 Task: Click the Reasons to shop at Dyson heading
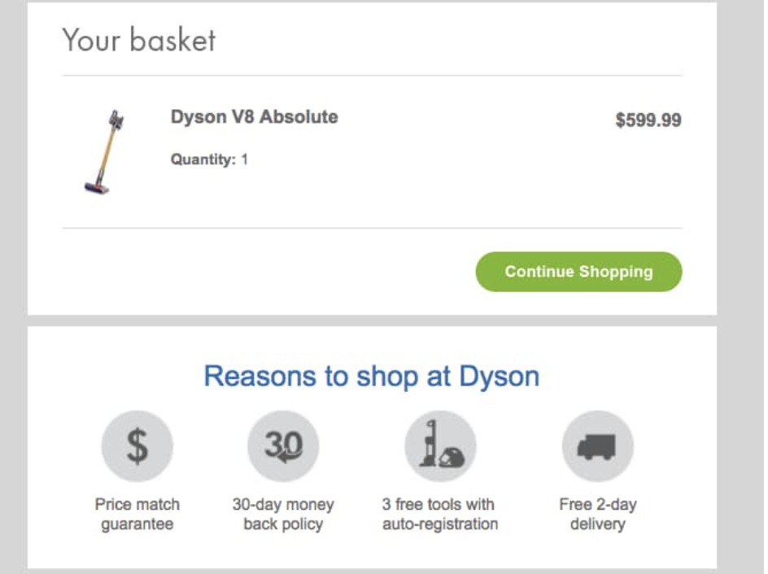tap(373, 376)
